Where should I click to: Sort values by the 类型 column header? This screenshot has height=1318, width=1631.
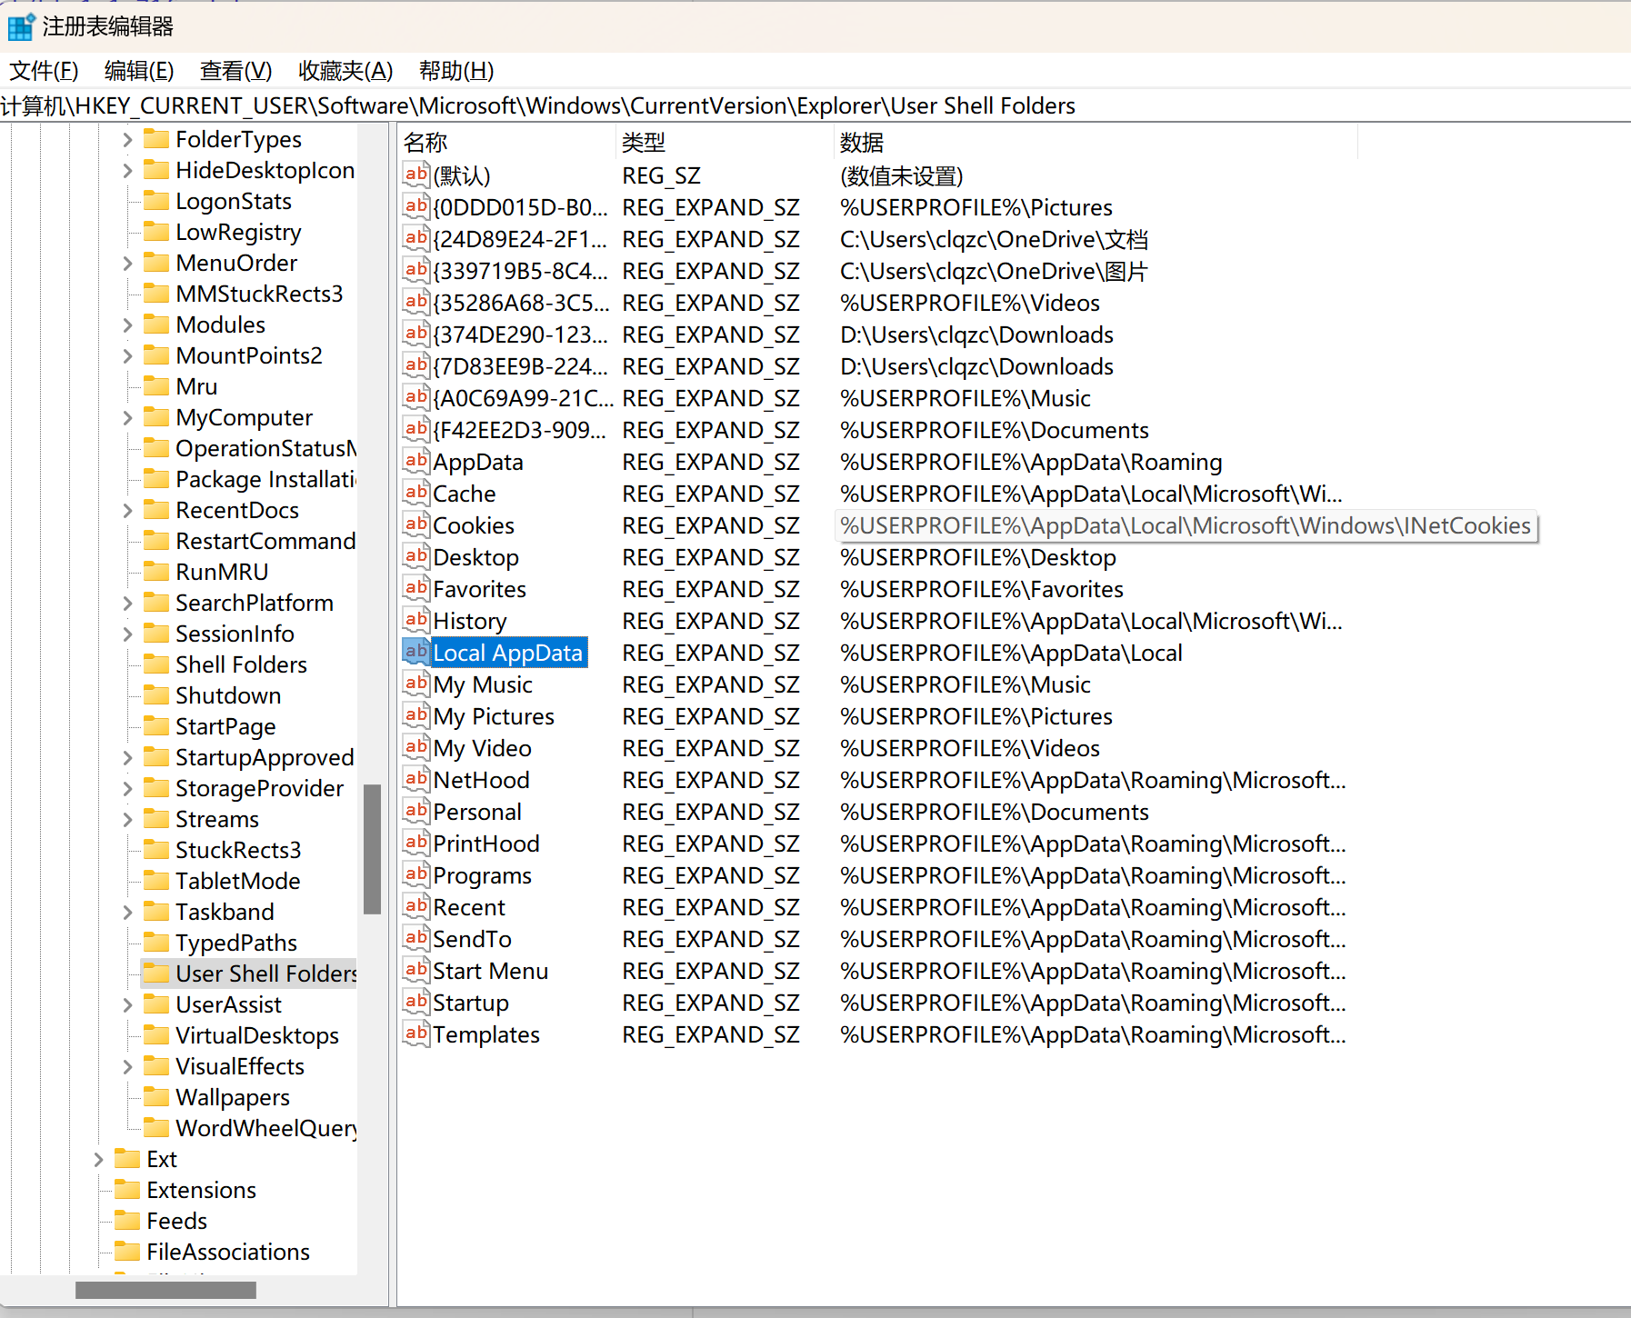(x=725, y=142)
